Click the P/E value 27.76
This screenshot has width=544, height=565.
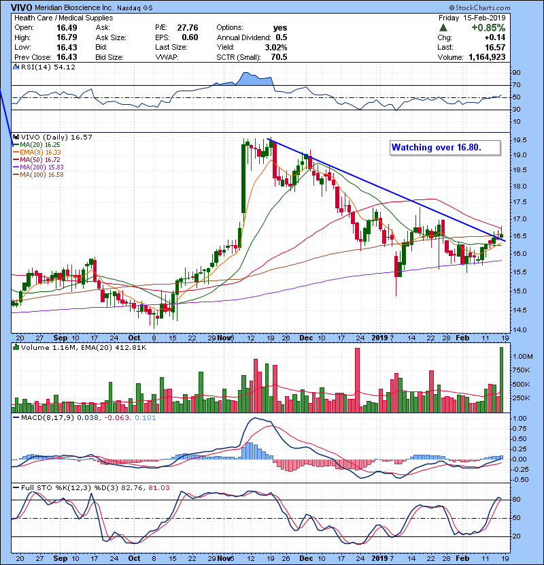(188, 28)
